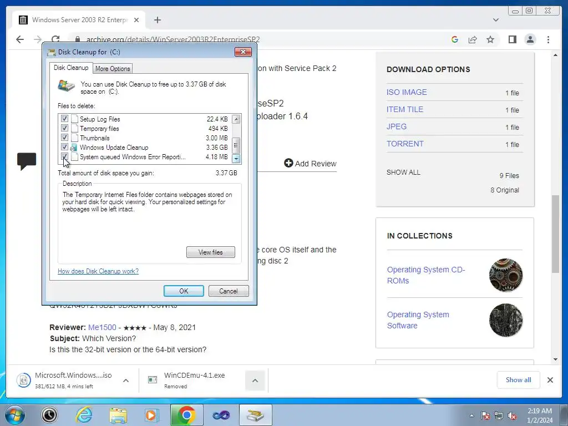The width and height of the screenshot is (568, 426).
Task: Close the Windows Server 2003 tab
Action: click(136, 20)
